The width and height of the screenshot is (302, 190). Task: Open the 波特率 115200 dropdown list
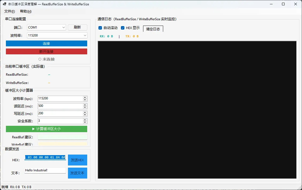pos(85,35)
